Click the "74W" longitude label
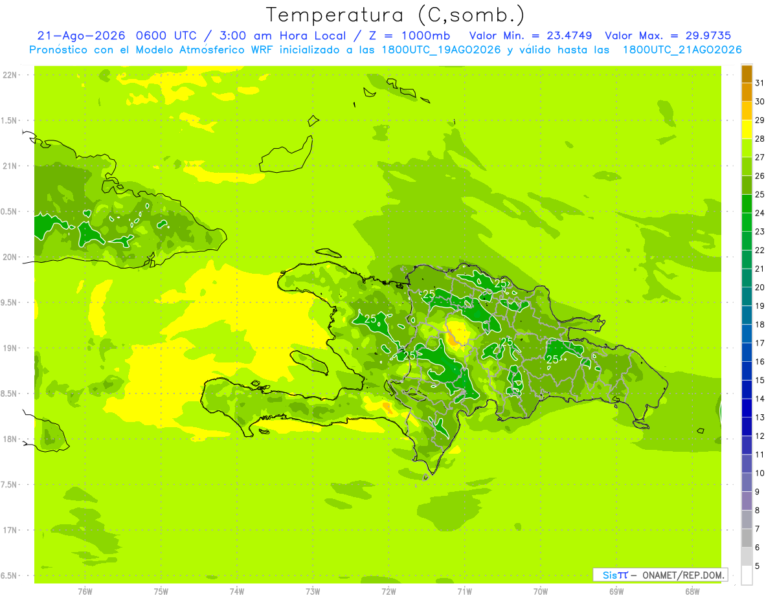Screen dimensions: 777x600 pos(236,591)
